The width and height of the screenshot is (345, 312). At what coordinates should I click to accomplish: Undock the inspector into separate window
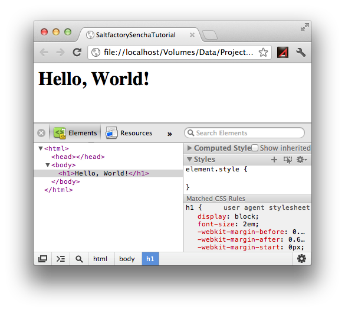click(x=42, y=259)
